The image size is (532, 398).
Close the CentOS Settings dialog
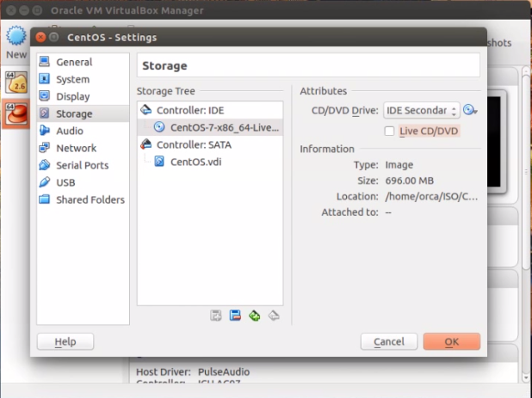(40, 37)
